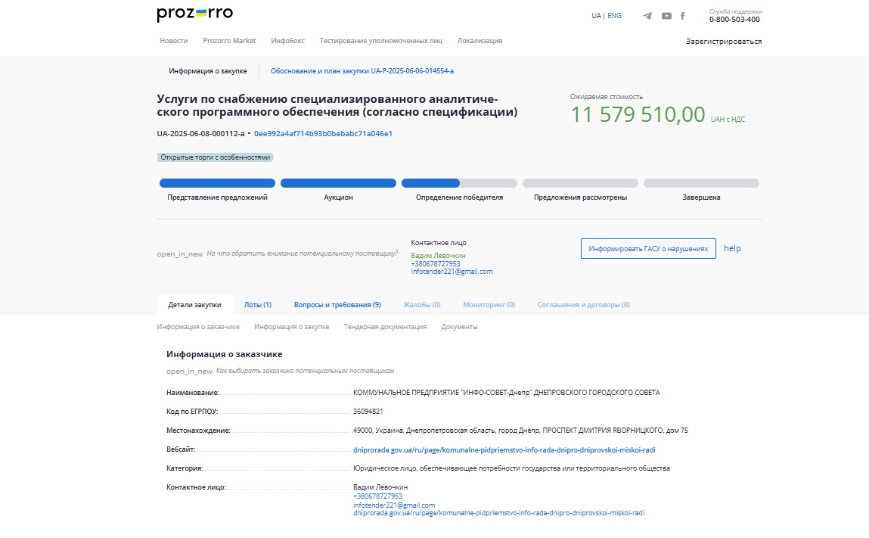Click the ЕГРПОУ code 36094821
Screen dimensions: 869x538
368,412
